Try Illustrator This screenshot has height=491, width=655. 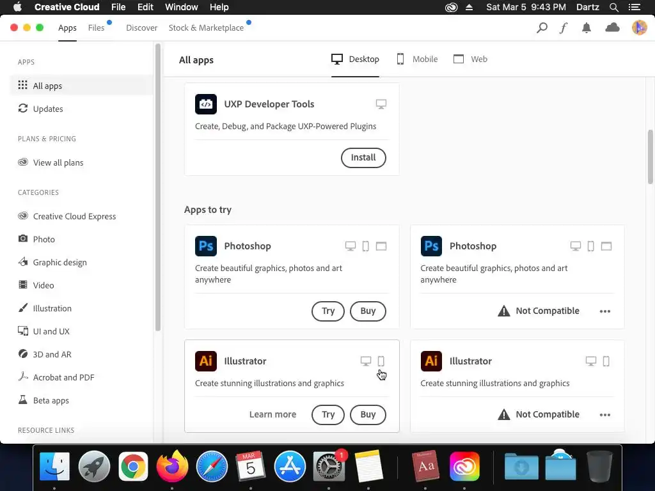coord(328,414)
